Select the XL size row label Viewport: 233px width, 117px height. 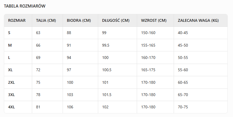click(x=10, y=70)
